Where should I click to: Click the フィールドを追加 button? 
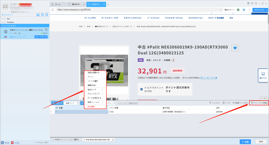[259, 103]
